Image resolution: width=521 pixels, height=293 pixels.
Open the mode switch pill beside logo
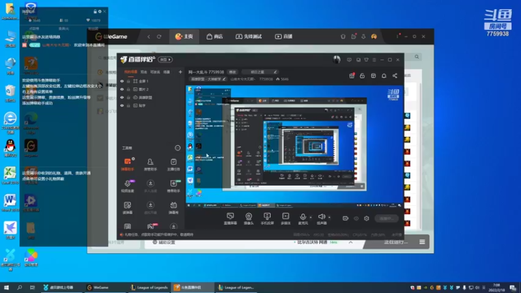165,59
